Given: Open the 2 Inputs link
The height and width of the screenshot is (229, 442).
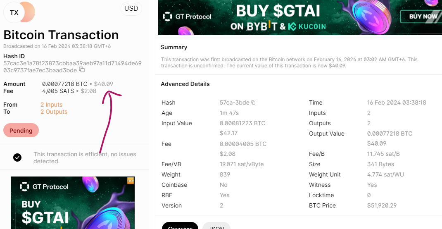Looking at the screenshot, I should [x=51, y=105].
